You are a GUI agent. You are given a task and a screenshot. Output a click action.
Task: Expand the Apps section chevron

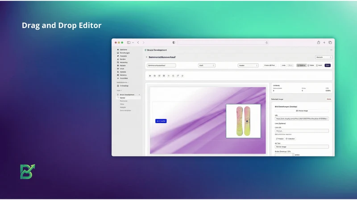[121, 91]
